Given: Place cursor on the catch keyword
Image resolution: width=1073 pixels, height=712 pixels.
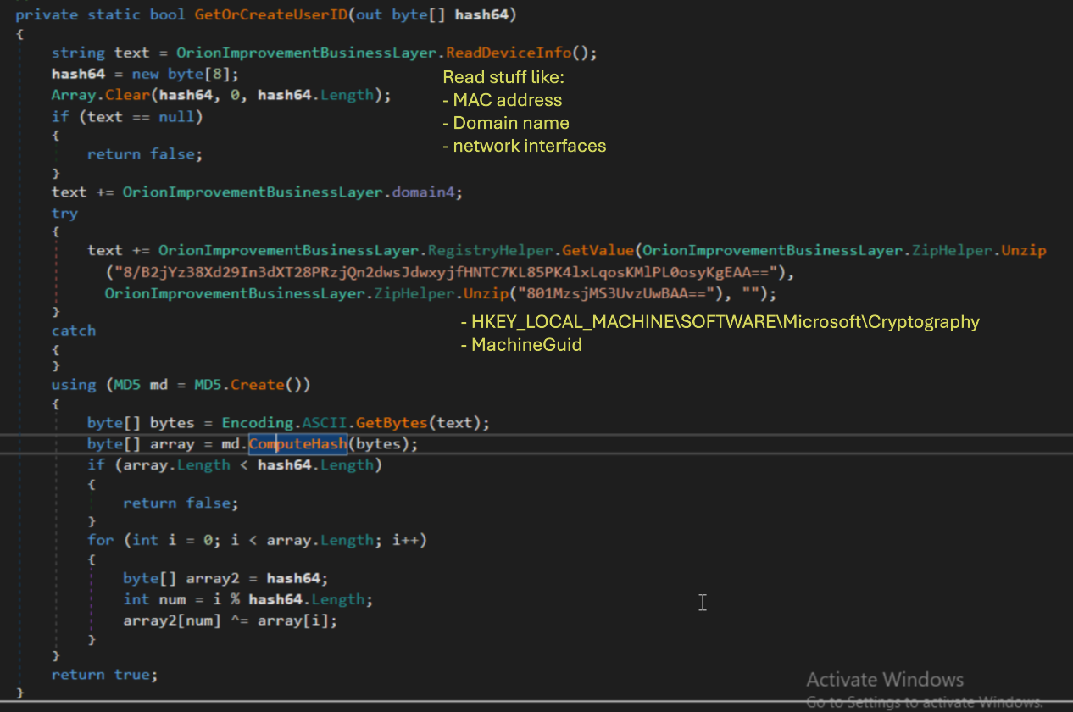Looking at the screenshot, I should 73,331.
